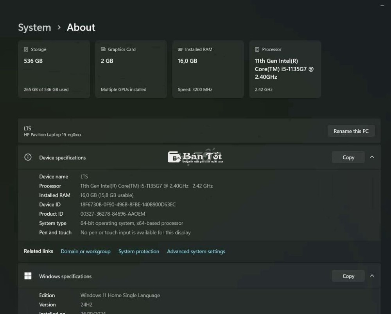Click 'HP Pavilion Laptop 15-eg0xxx' model text
Viewport: 391px width, 314px height.
coord(52,135)
